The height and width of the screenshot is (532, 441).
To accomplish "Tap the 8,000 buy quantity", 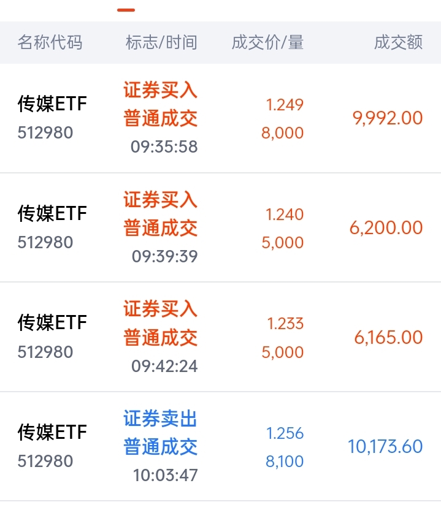I will [282, 132].
